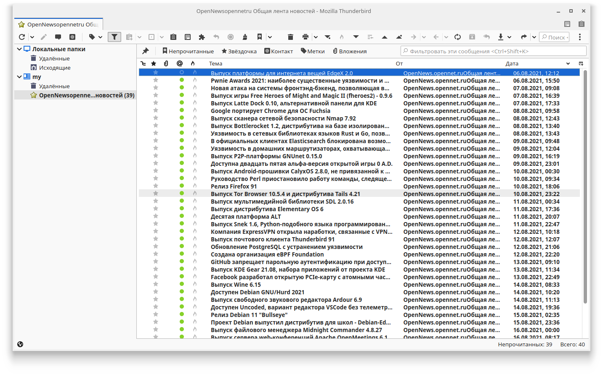Image resolution: width=603 pixels, height=377 pixels.
Task: Click the next unread down-triangle-with-dot icon
Action: click(x=327, y=37)
